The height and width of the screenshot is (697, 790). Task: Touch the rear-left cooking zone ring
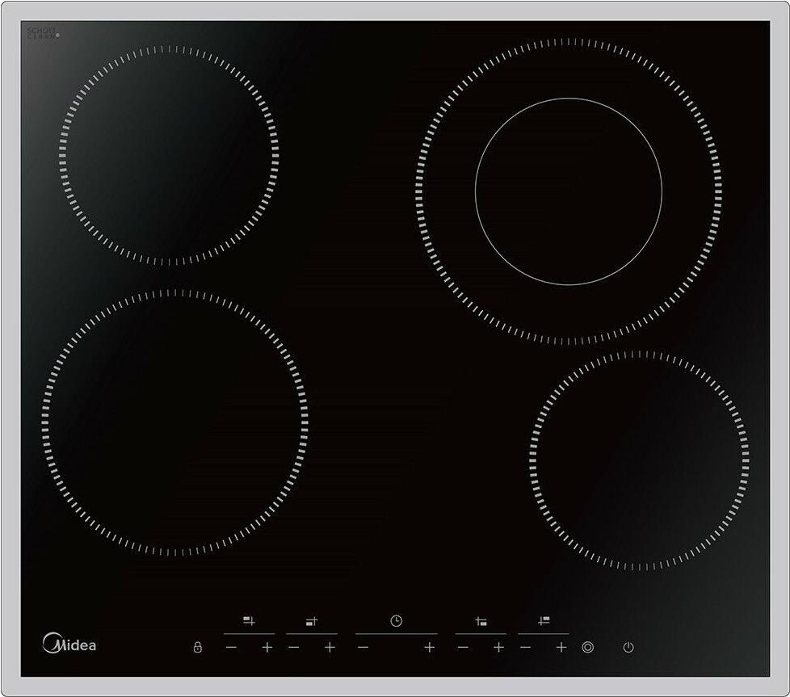pyautogui.click(x=169, y=155)
